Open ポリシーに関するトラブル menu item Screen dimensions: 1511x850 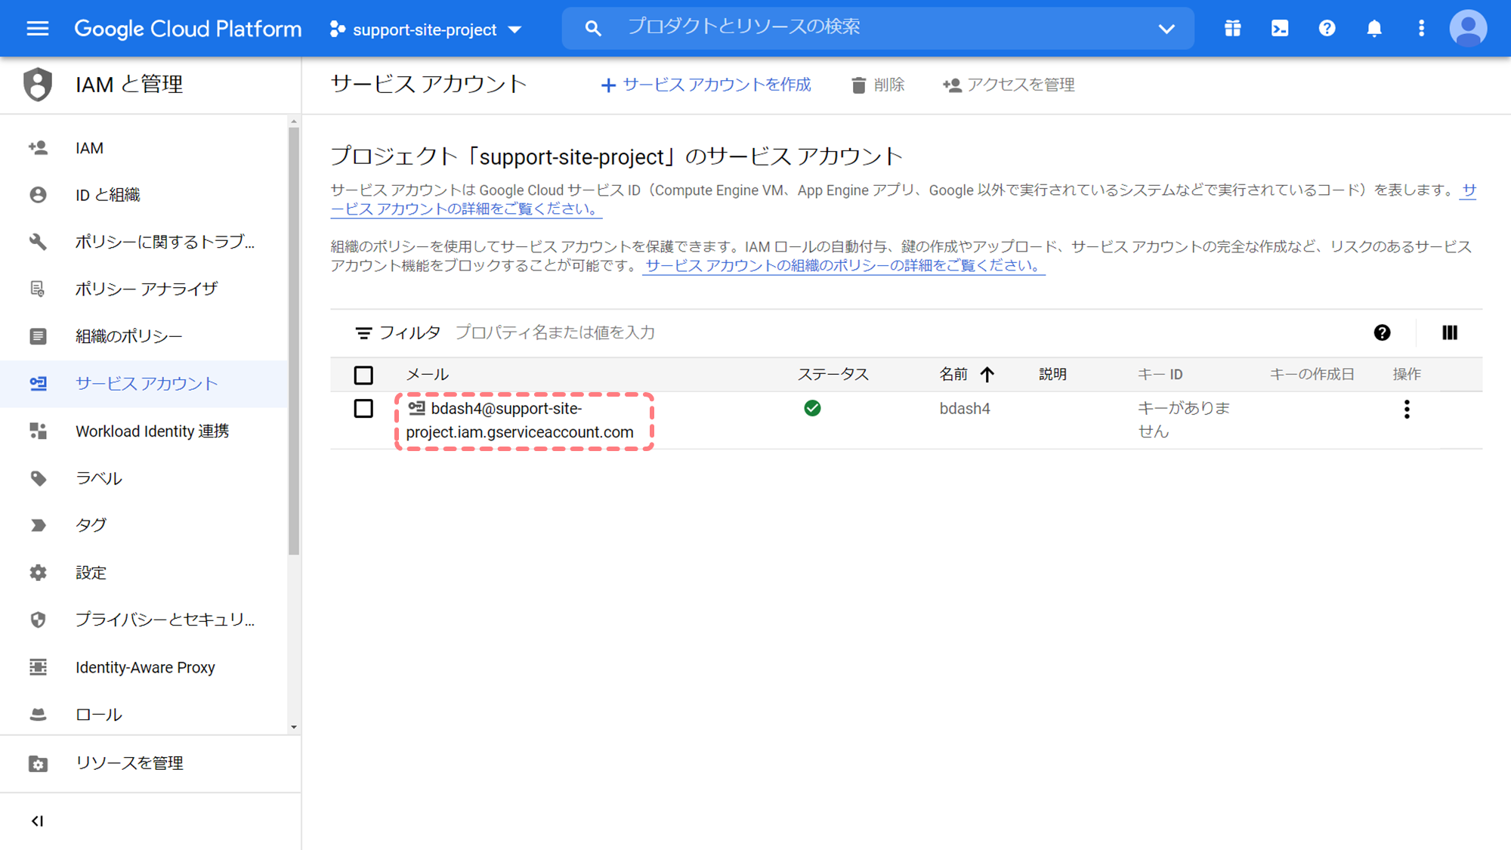click(x=144, y=242)
